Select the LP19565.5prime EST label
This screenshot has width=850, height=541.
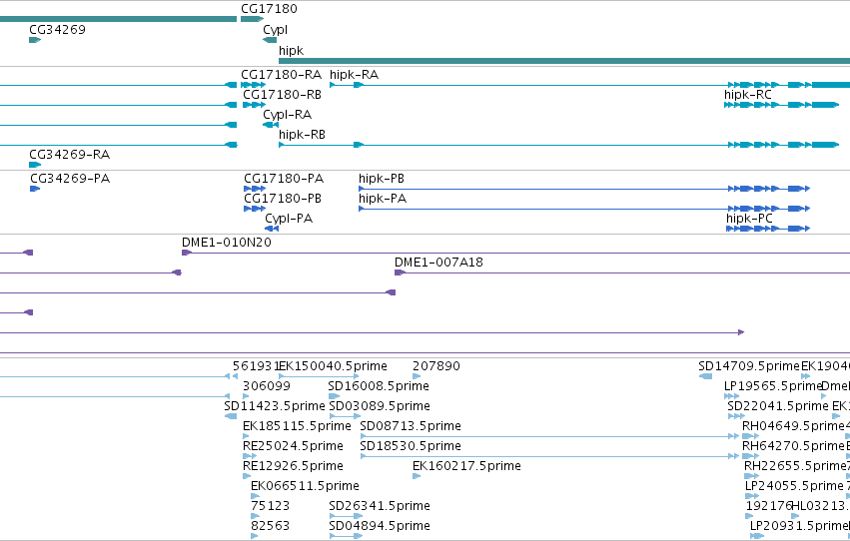[773, 386]
